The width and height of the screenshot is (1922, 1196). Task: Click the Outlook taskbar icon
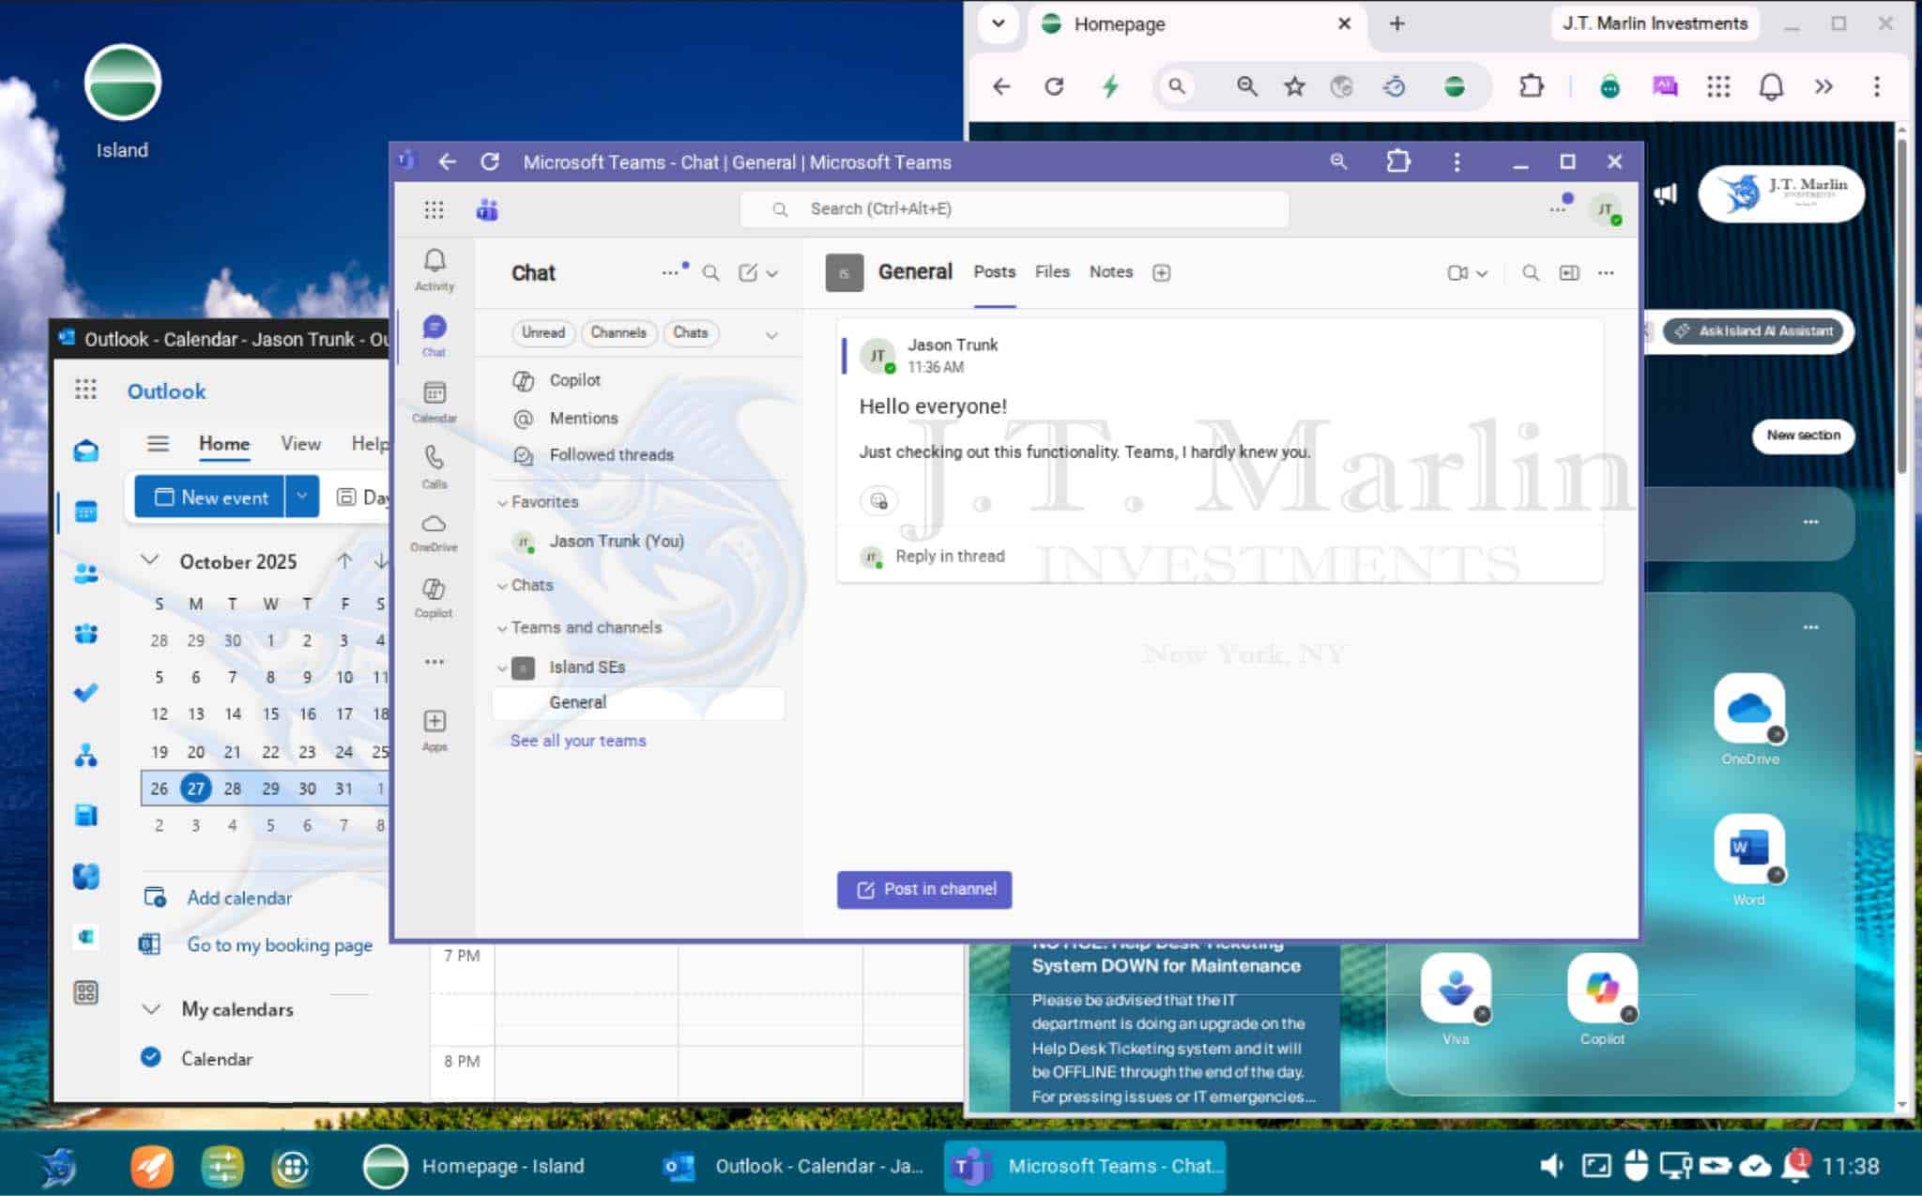[x=679, y=1166]
